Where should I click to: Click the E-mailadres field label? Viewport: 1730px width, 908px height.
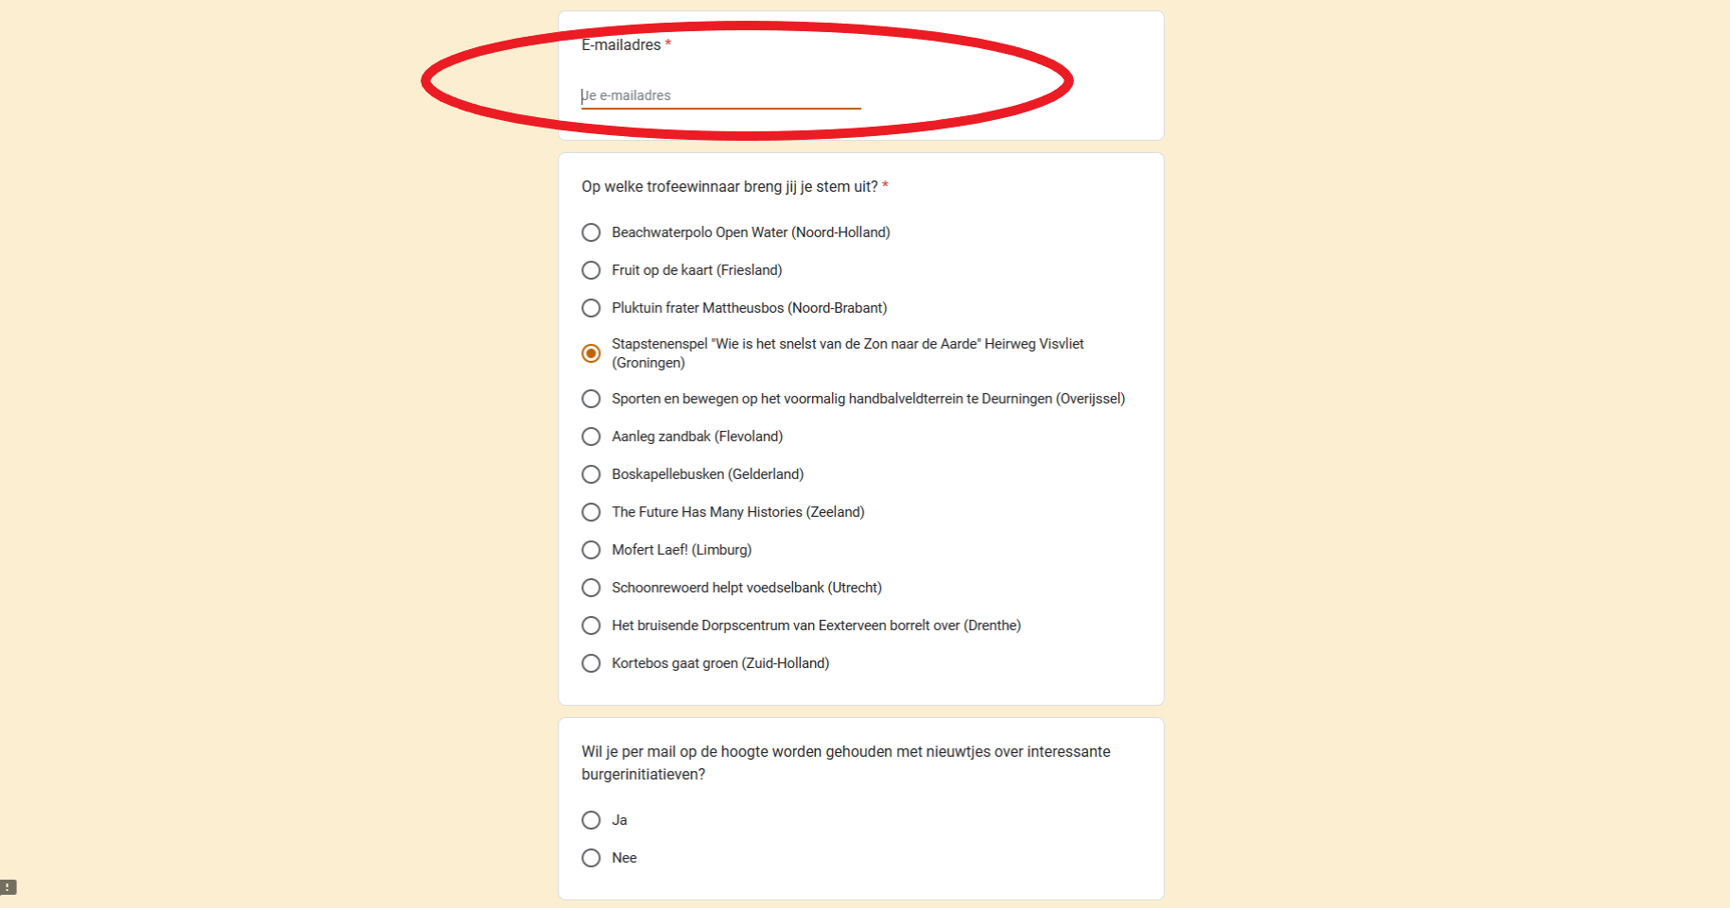(x=621, y=45)
